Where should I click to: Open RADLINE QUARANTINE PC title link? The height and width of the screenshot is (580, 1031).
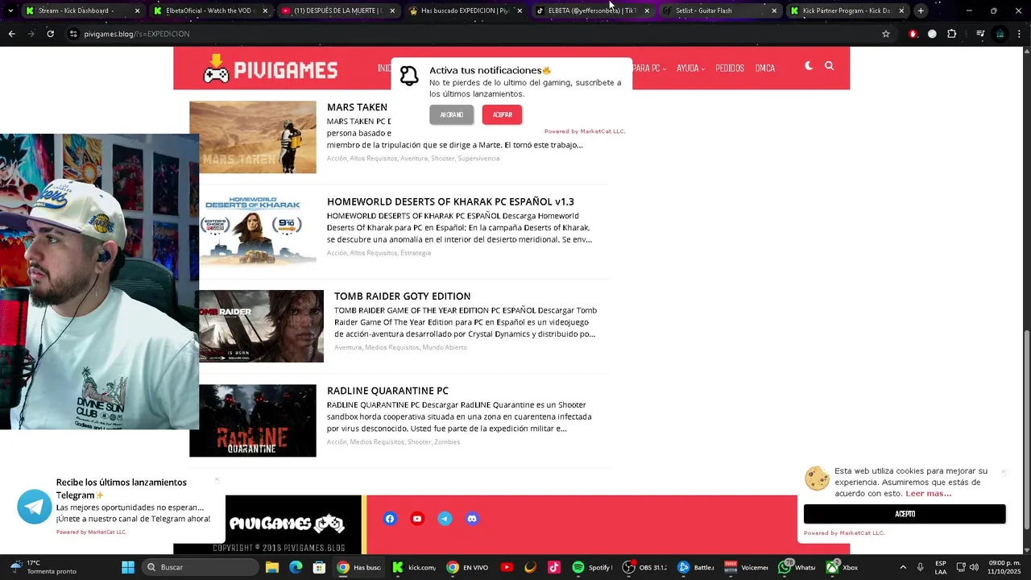387,391
